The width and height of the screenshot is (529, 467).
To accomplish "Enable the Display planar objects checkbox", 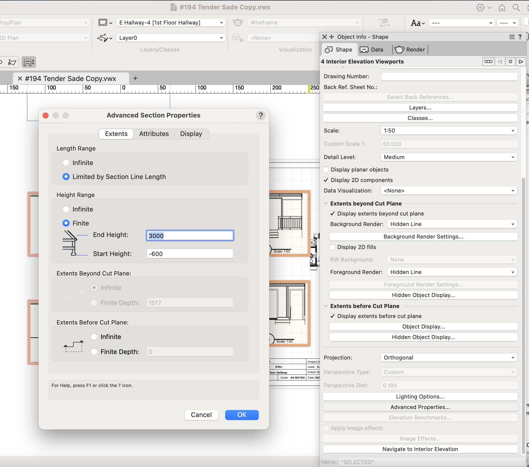I will tap(326, 169).
